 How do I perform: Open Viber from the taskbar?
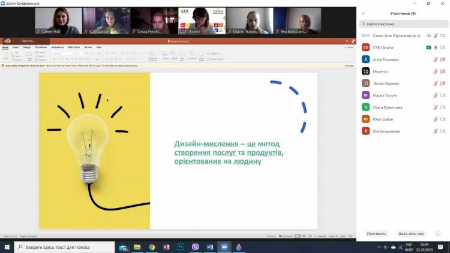click(195, 246)
